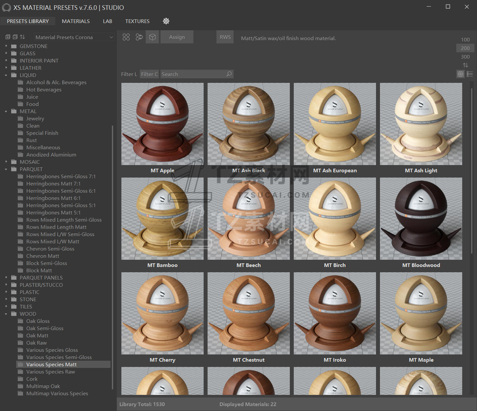
Task: Set thumbnail size to 100
Action: (465, 39)
